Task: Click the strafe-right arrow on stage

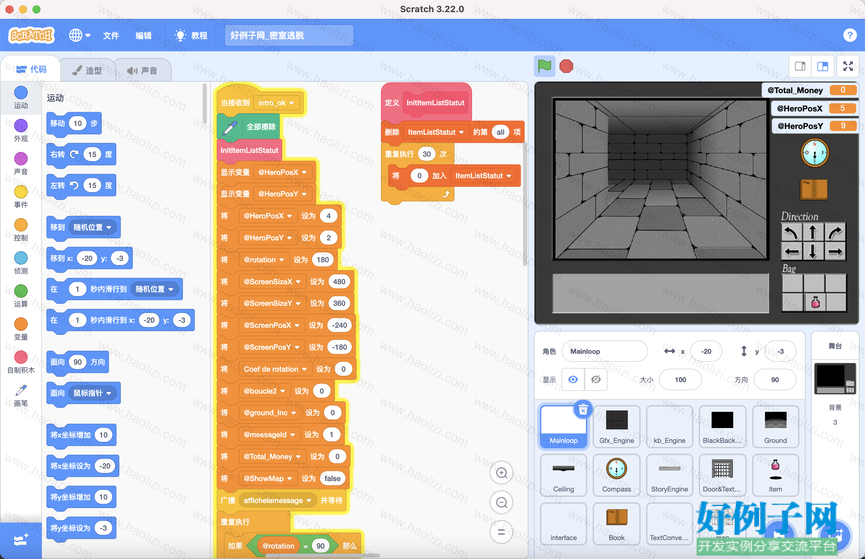Action: pos(835,251)
